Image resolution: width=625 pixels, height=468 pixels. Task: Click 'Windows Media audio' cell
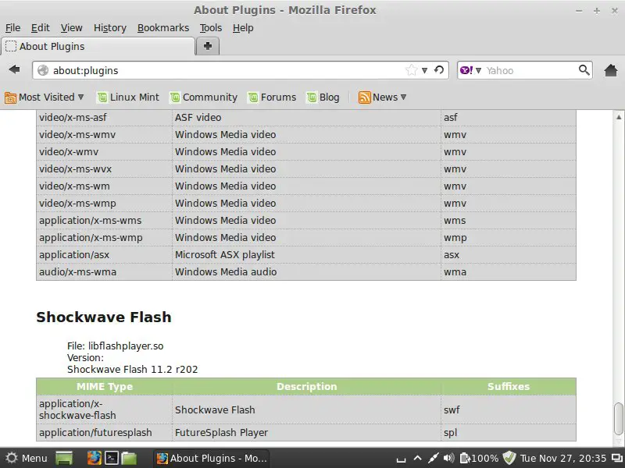tap(306, 271)
